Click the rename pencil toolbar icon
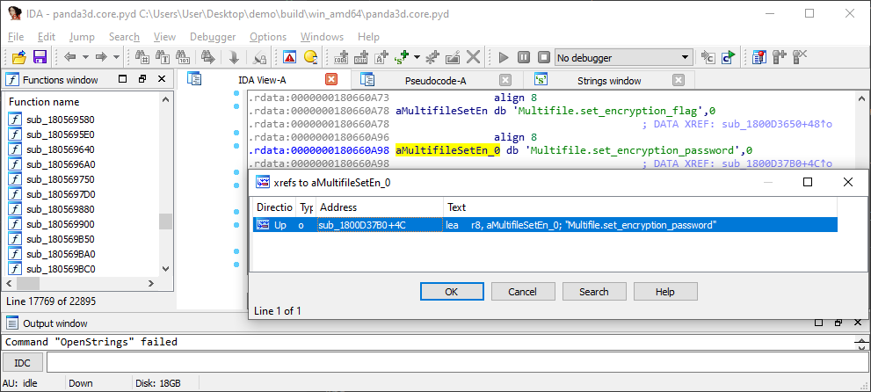Viewport: 871px width, 392px height. (x=453, y=57)
